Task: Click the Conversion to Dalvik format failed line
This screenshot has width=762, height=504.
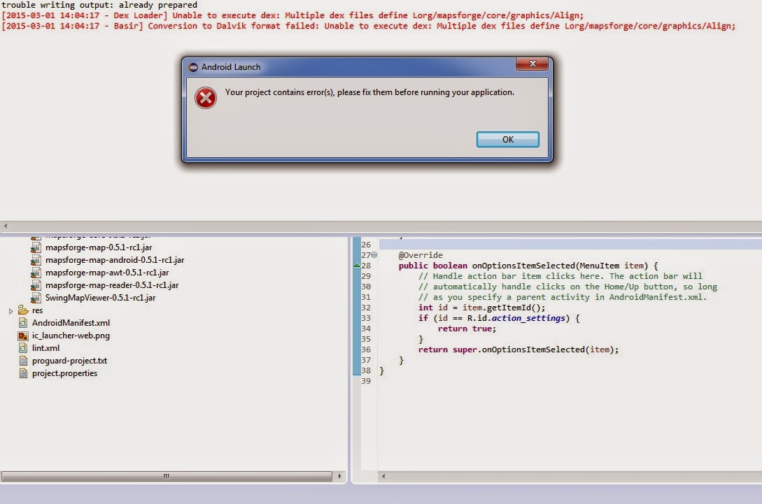Action: coord(368,27)
